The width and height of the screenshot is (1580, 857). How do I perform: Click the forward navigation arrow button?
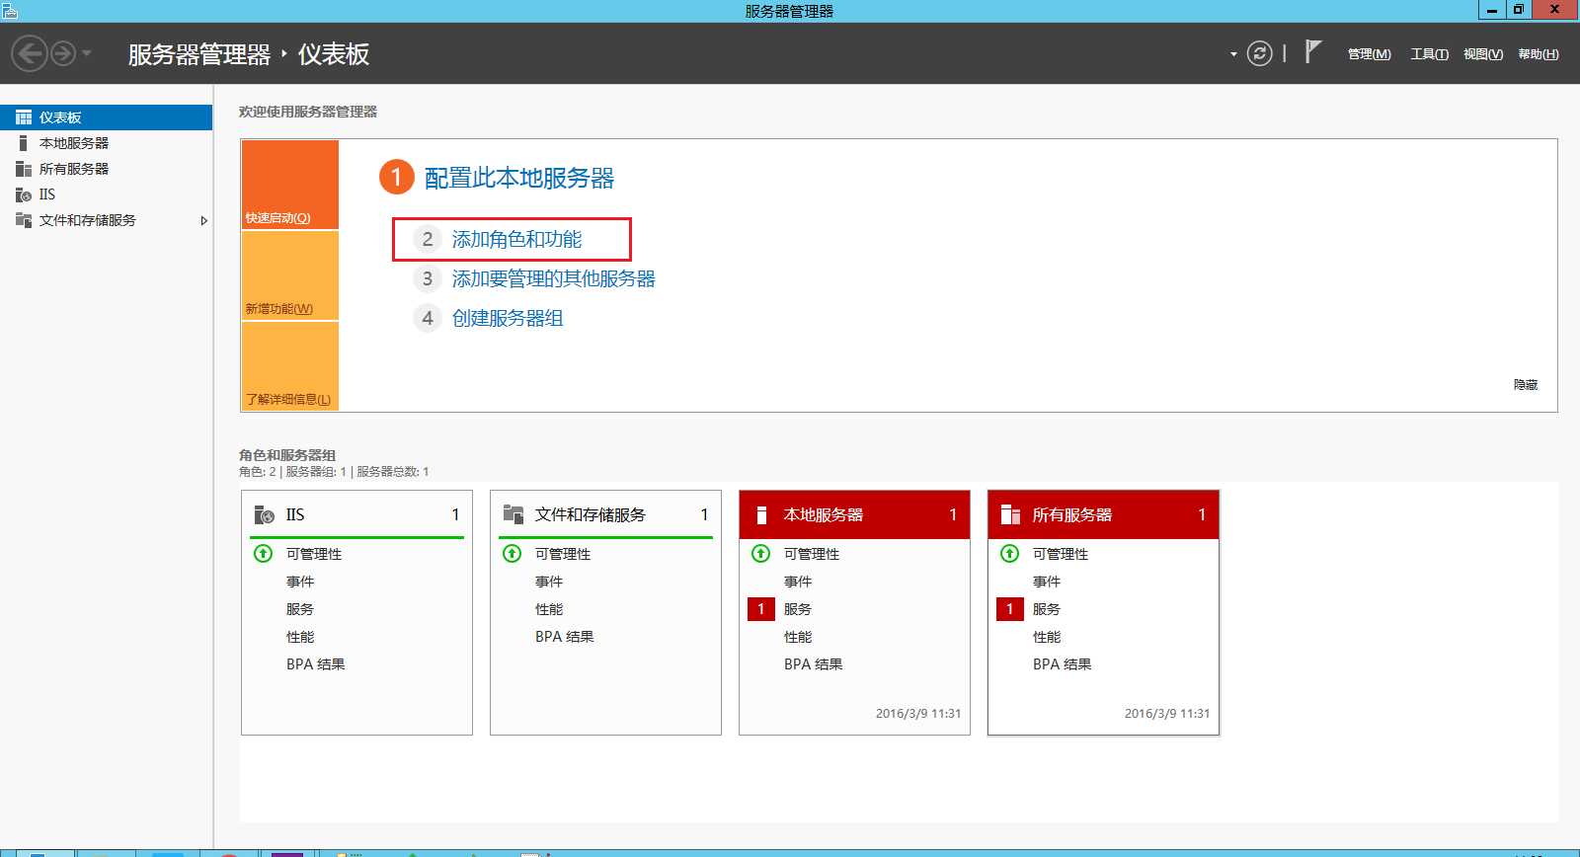click(x=63, y=53)
